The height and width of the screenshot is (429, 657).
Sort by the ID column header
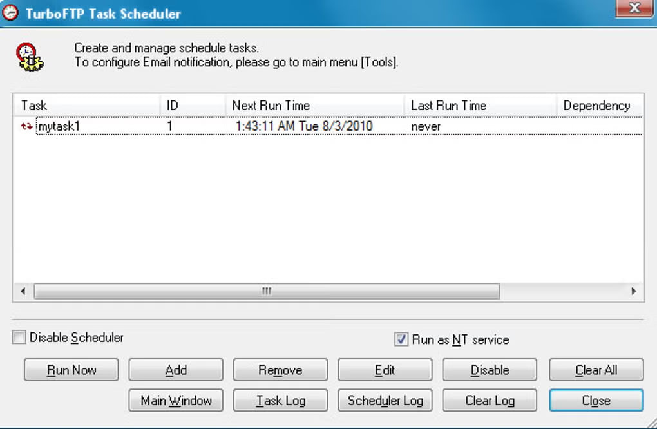tap(193, 105)
